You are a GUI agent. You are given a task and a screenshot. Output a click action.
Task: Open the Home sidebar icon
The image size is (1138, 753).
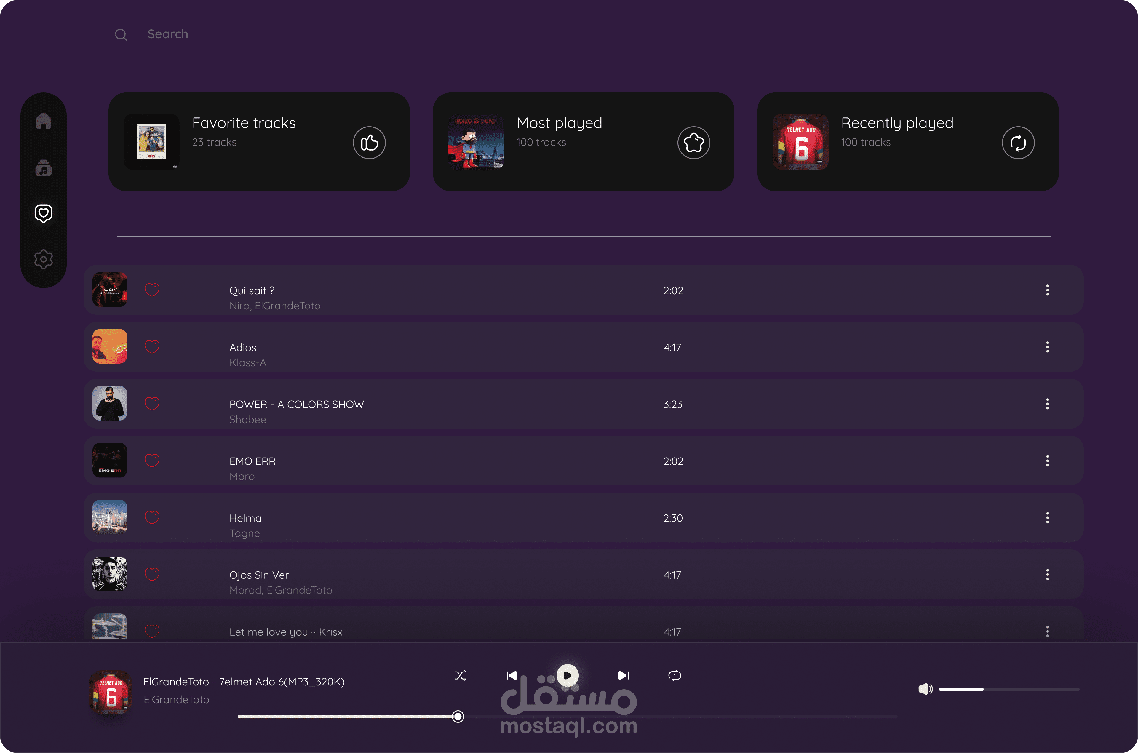(x=43, y=121)
